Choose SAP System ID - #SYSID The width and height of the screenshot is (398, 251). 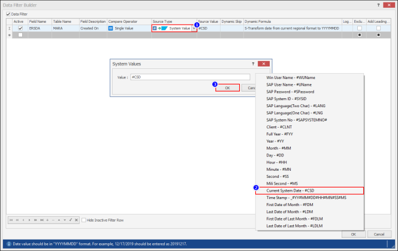309,99
